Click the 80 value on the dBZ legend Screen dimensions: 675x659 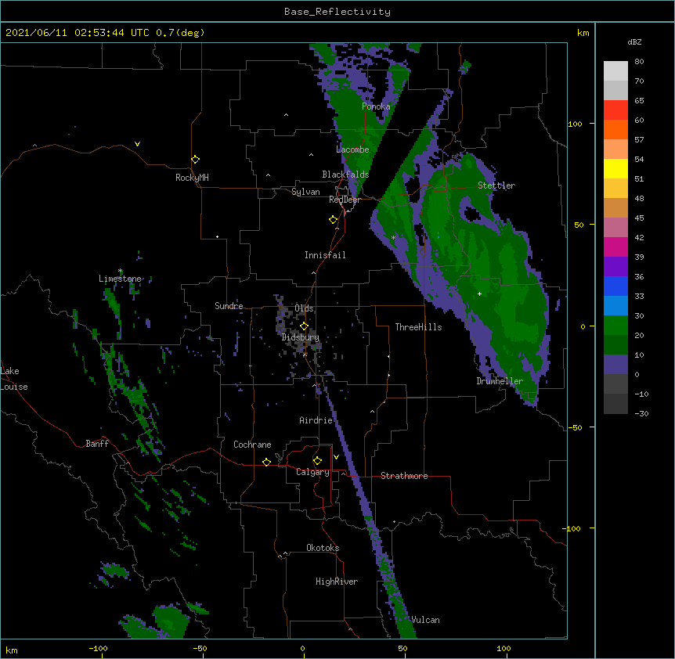point(639,62)
